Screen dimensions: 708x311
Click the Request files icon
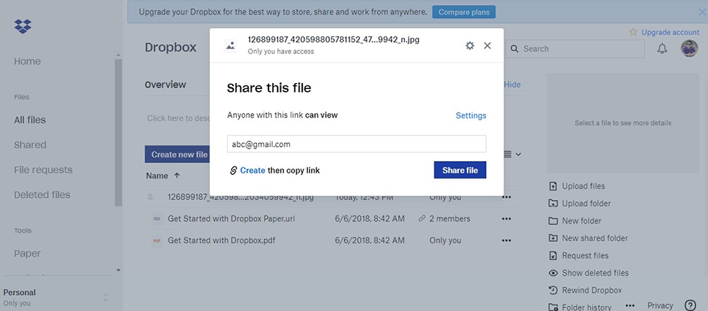553,256
